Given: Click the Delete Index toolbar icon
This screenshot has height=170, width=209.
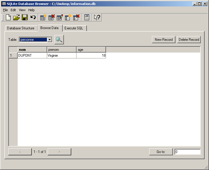Looking at the screenshot, I should [x=76, y=17].
